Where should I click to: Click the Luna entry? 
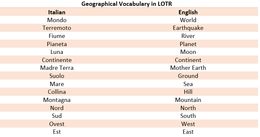click(x=57, y=52)
